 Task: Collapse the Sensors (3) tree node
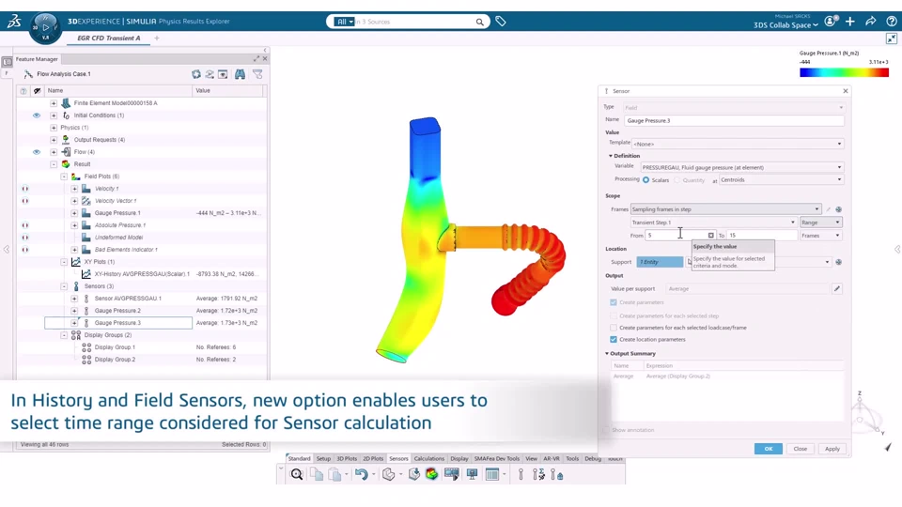click(x=64, y=286)
